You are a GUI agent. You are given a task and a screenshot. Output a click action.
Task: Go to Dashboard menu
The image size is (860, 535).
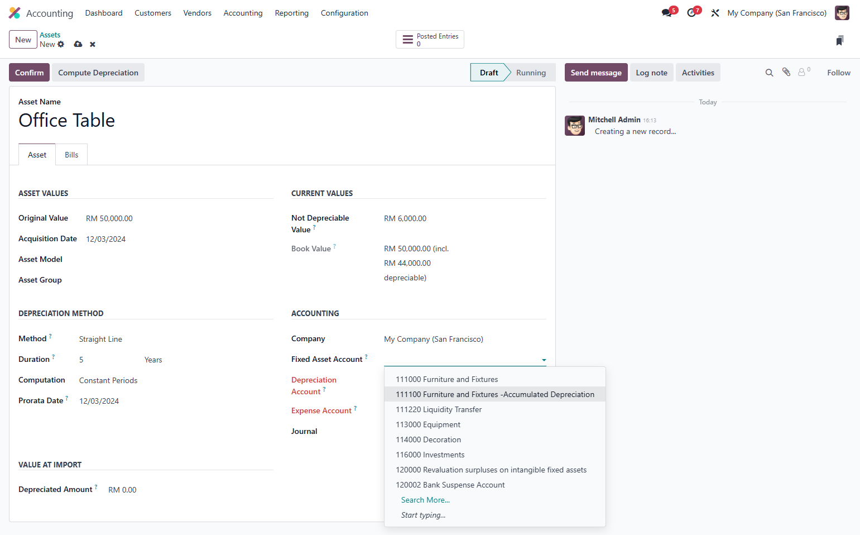[104, 13]
